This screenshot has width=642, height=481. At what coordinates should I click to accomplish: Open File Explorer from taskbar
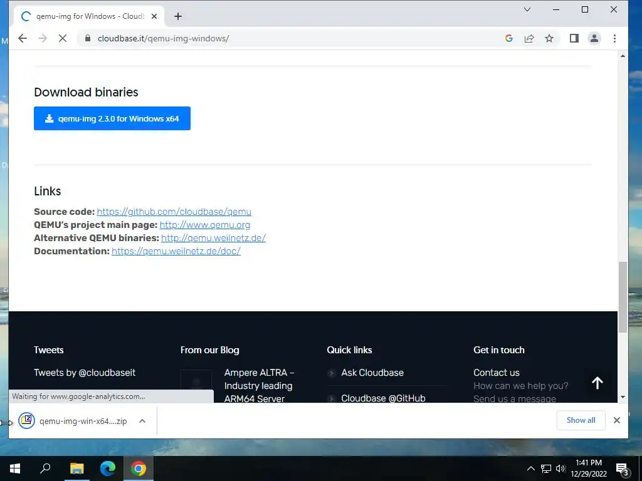click(x=76, y=468)
